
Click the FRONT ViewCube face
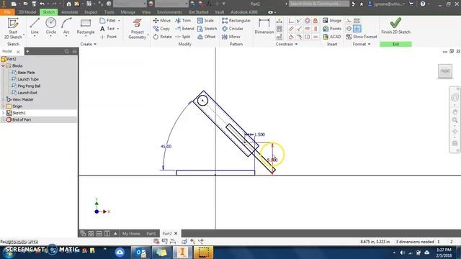click(x=445, y=71)
